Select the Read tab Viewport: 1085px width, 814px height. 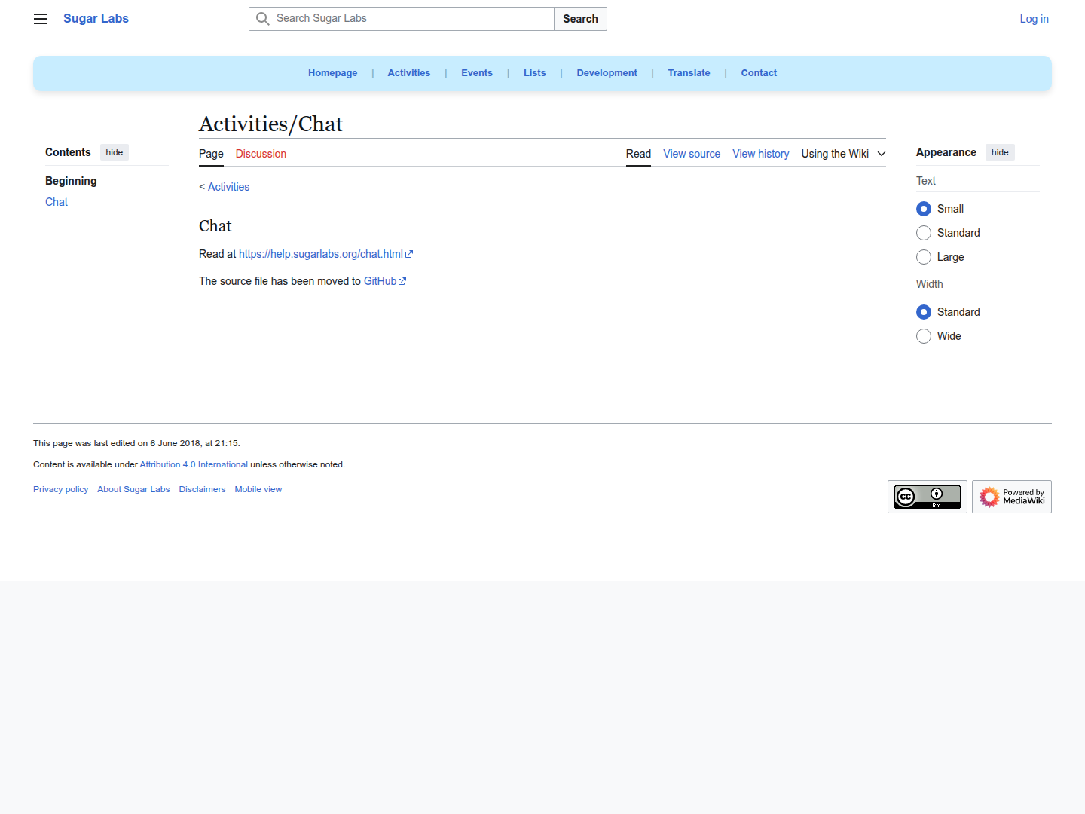pos(638,154)
